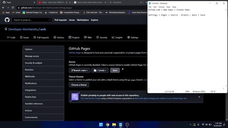Viewport: 228px width, 128px height.
Task: Select Branches in settings sidebar
Action: click(43, 70)
